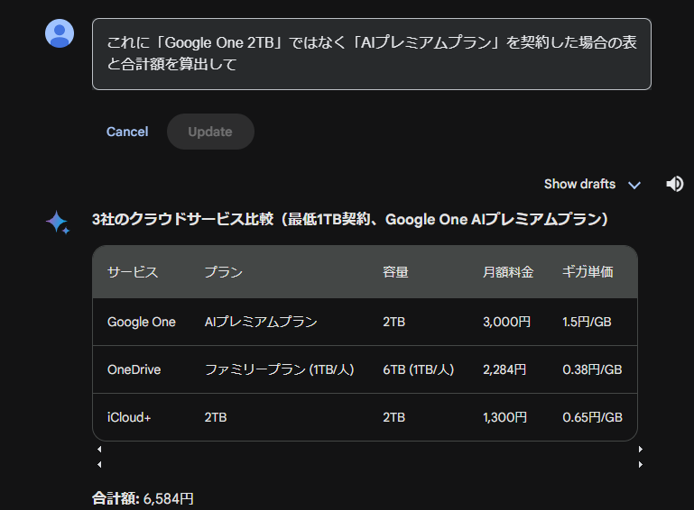694x510 pixels.
Task: Cancel the prompt edit
Action: [127, 132]
